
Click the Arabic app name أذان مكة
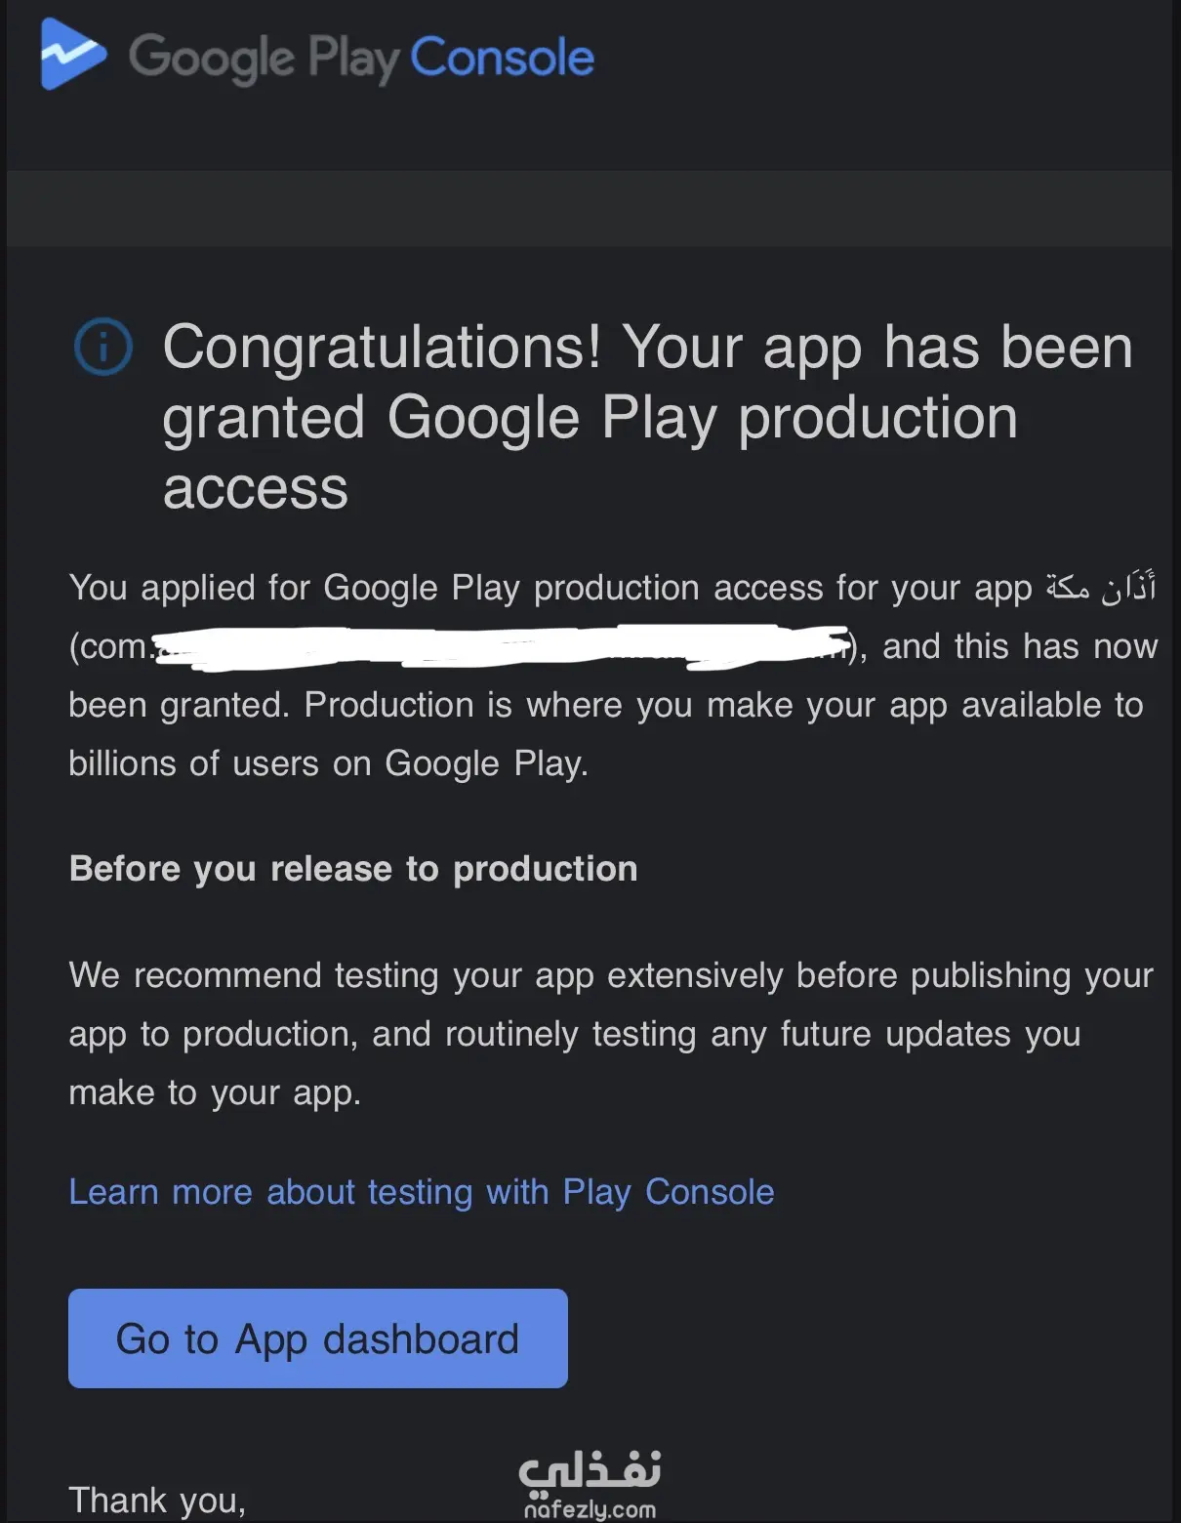(x=1100, y=588)
